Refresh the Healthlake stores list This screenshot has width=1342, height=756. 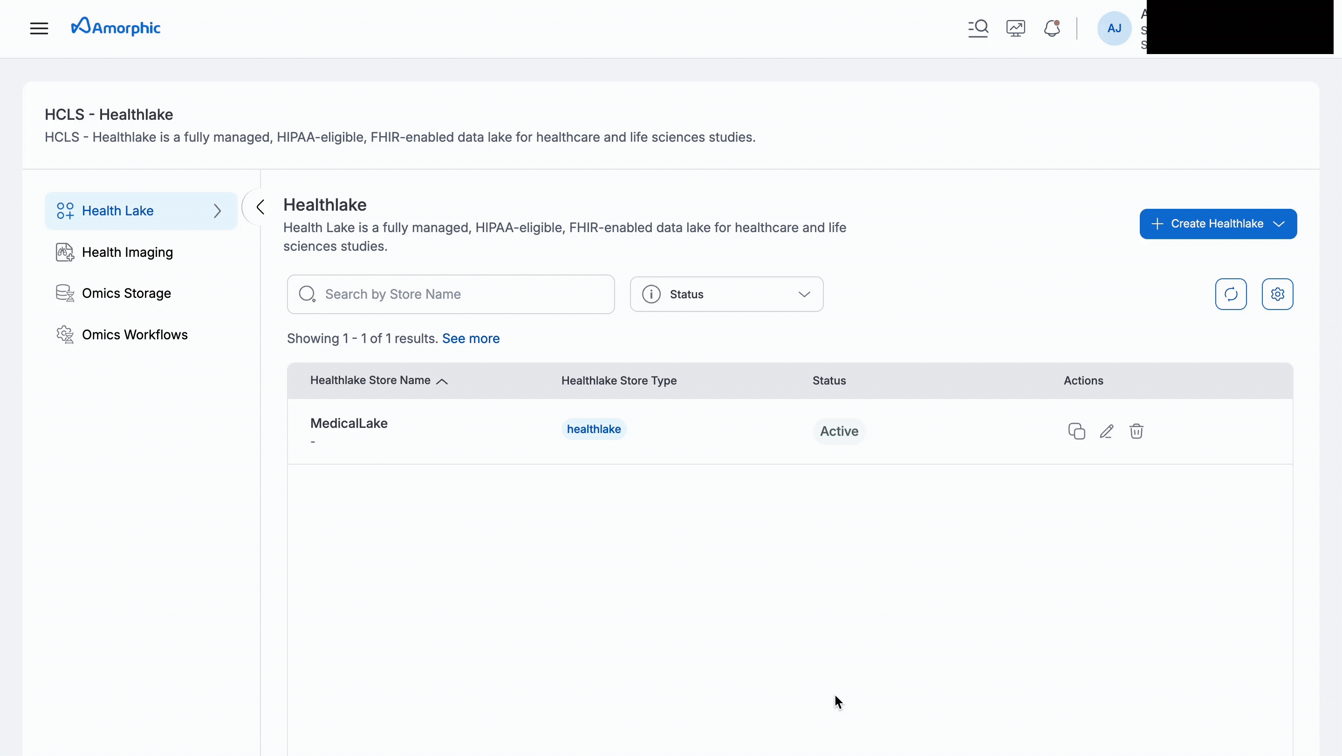[1231, 294]
